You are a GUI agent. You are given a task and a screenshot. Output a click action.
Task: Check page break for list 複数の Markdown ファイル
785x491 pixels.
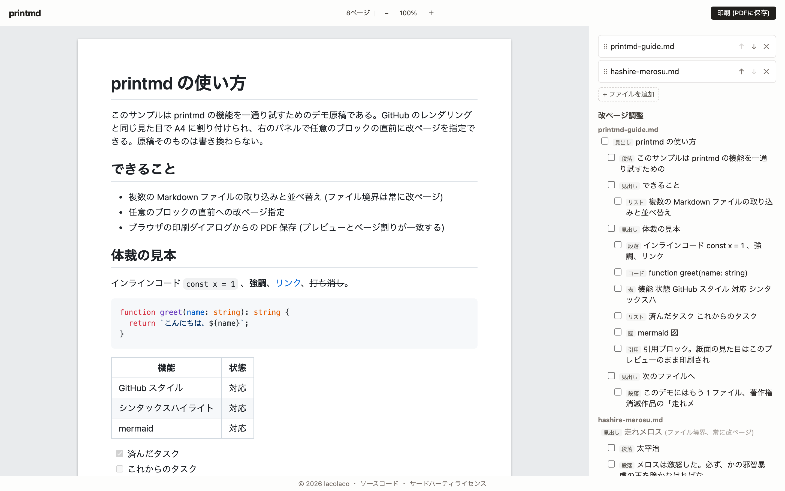pos(618,201)
